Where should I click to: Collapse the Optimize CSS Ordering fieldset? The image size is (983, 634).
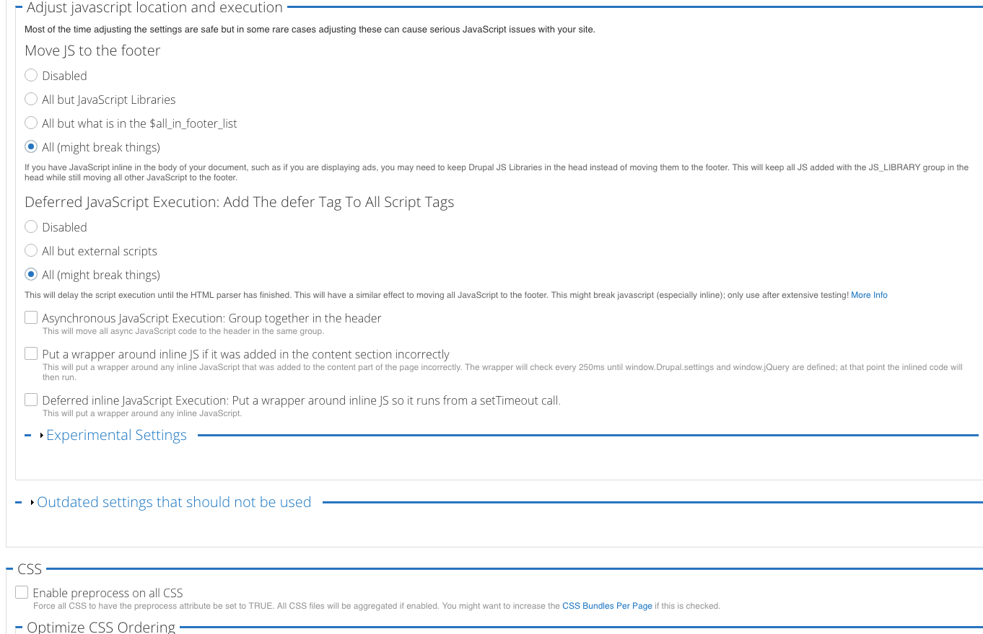[x=101, y=627]
